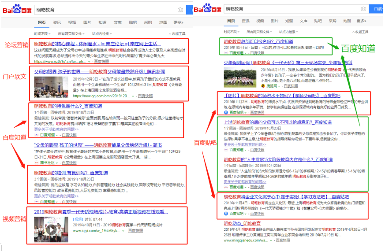Click the 搜狐网 source icon in right results
This screenshot has width=385, height=251.
click(x=263, y=86)
